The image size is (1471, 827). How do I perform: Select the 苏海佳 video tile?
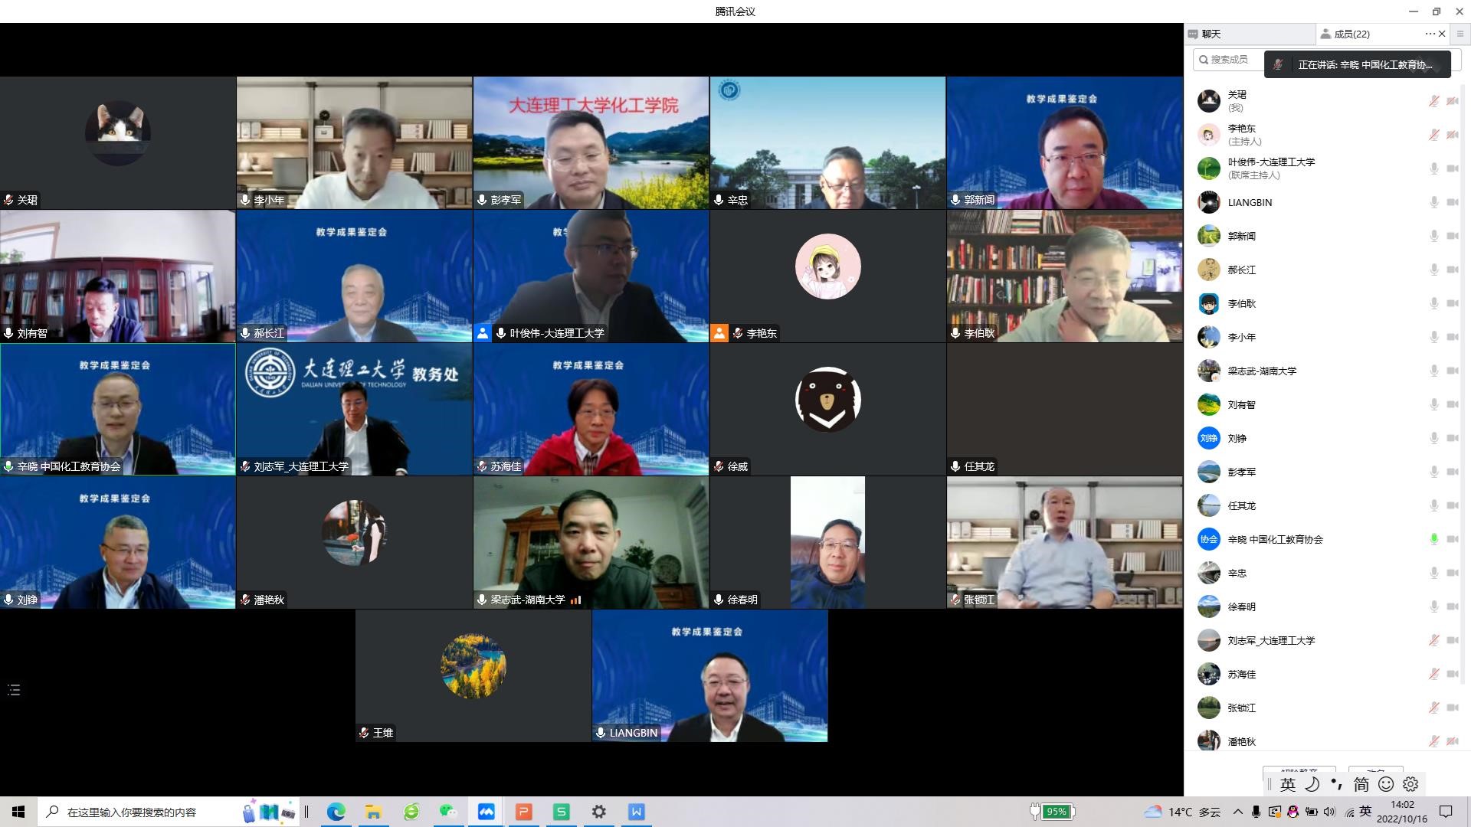pyautogui.click(x=591, y=410)
